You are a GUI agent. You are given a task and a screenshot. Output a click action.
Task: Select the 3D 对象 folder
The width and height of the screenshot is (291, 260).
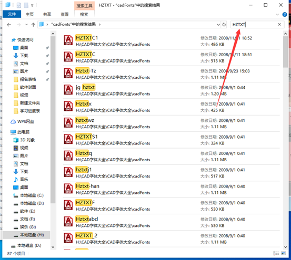[x=24, y=140]
